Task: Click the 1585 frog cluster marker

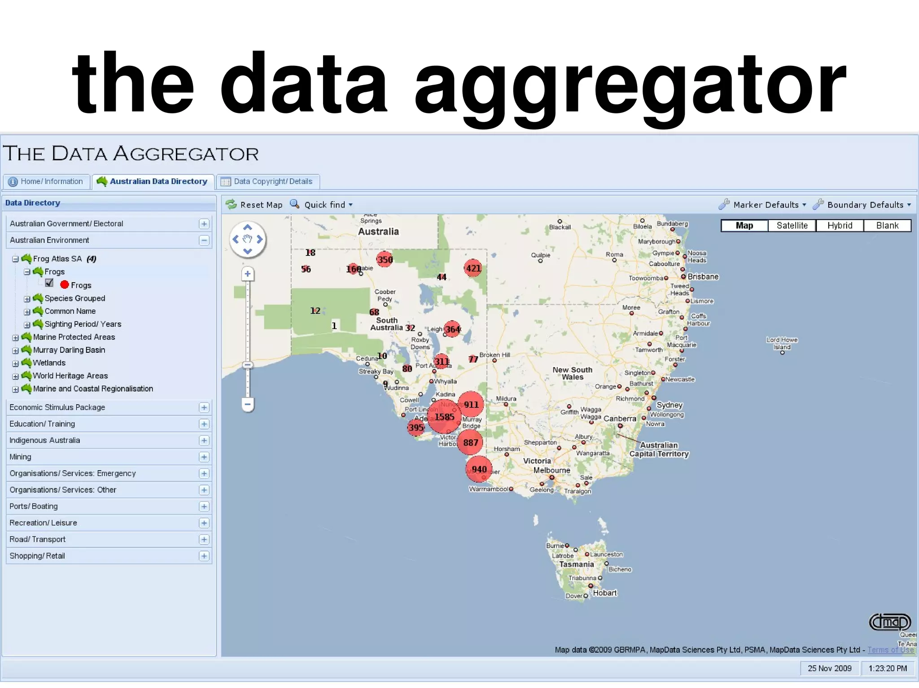Action: coord(444,416)
